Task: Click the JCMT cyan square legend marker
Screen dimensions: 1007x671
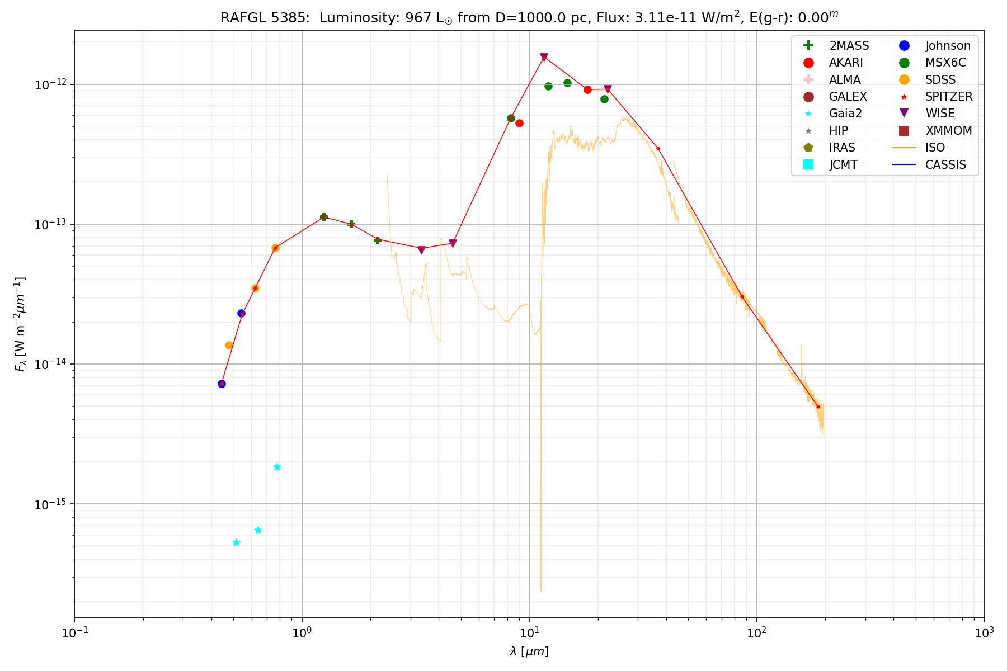Action: 808,164
